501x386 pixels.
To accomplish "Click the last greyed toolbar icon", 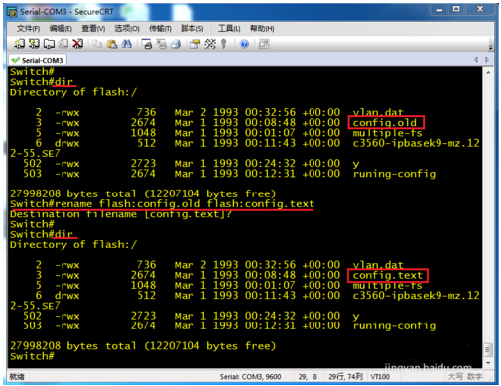I will coord(264,44).
